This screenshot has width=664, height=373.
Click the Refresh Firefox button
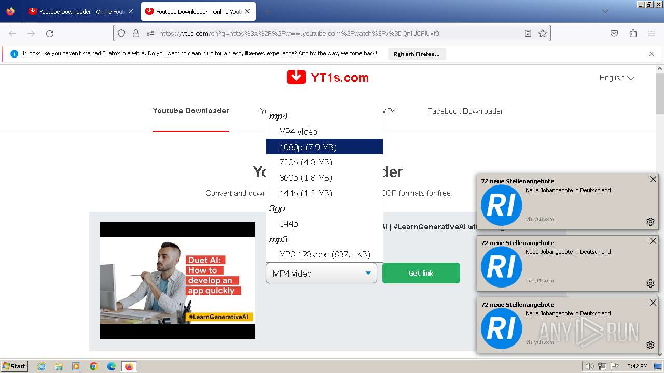417,54
